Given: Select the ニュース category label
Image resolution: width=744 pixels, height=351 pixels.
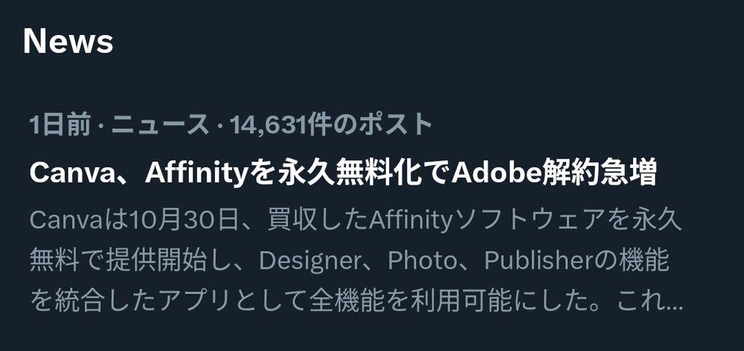Looking at the screenshot, I should click(161, 125).
